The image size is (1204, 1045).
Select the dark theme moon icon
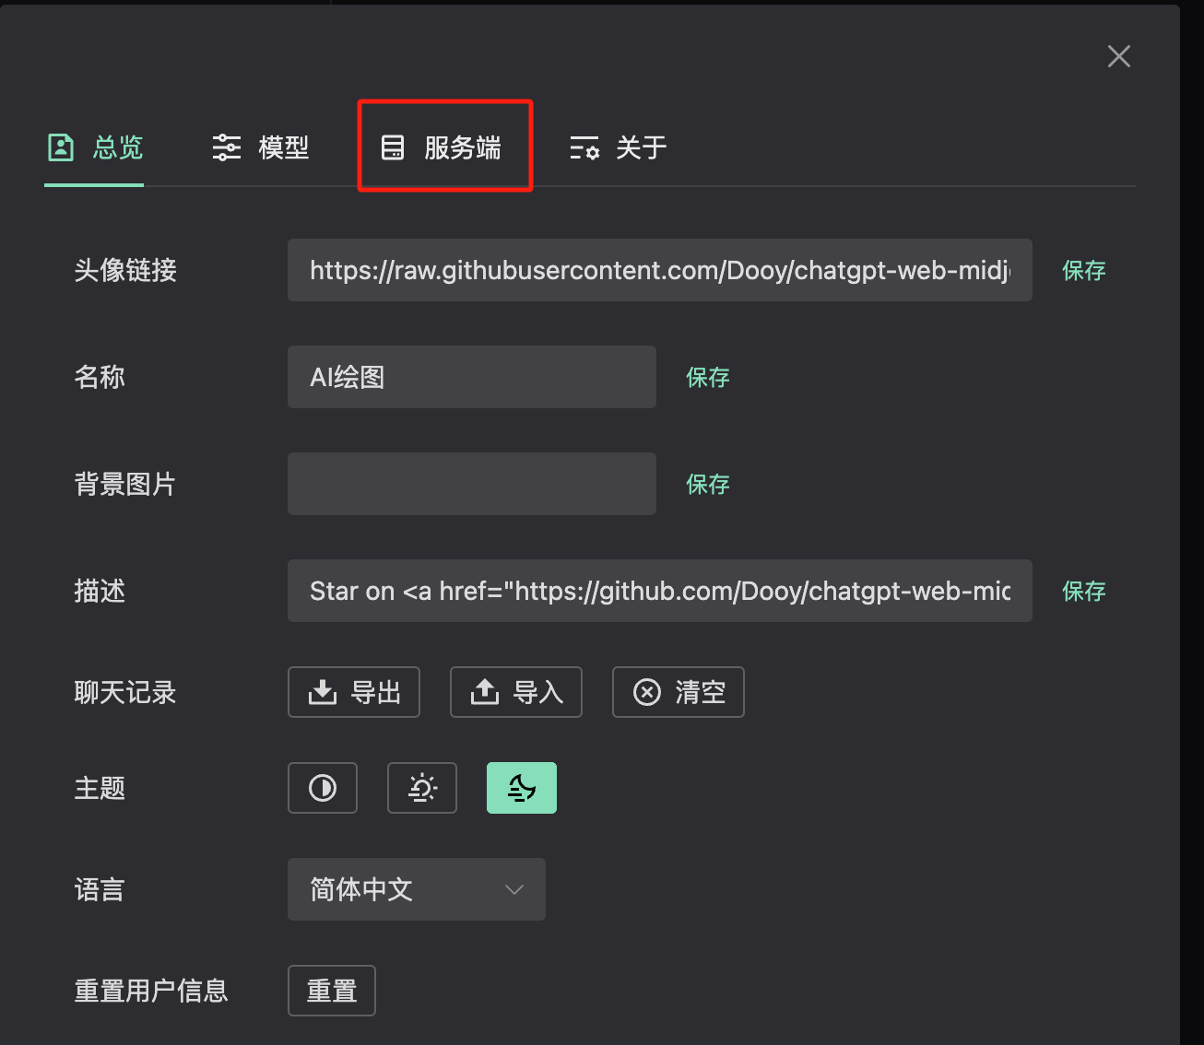point(522,788)
